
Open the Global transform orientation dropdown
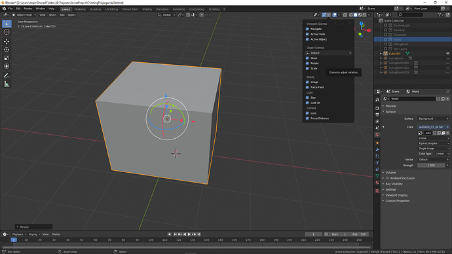point(166,14)
